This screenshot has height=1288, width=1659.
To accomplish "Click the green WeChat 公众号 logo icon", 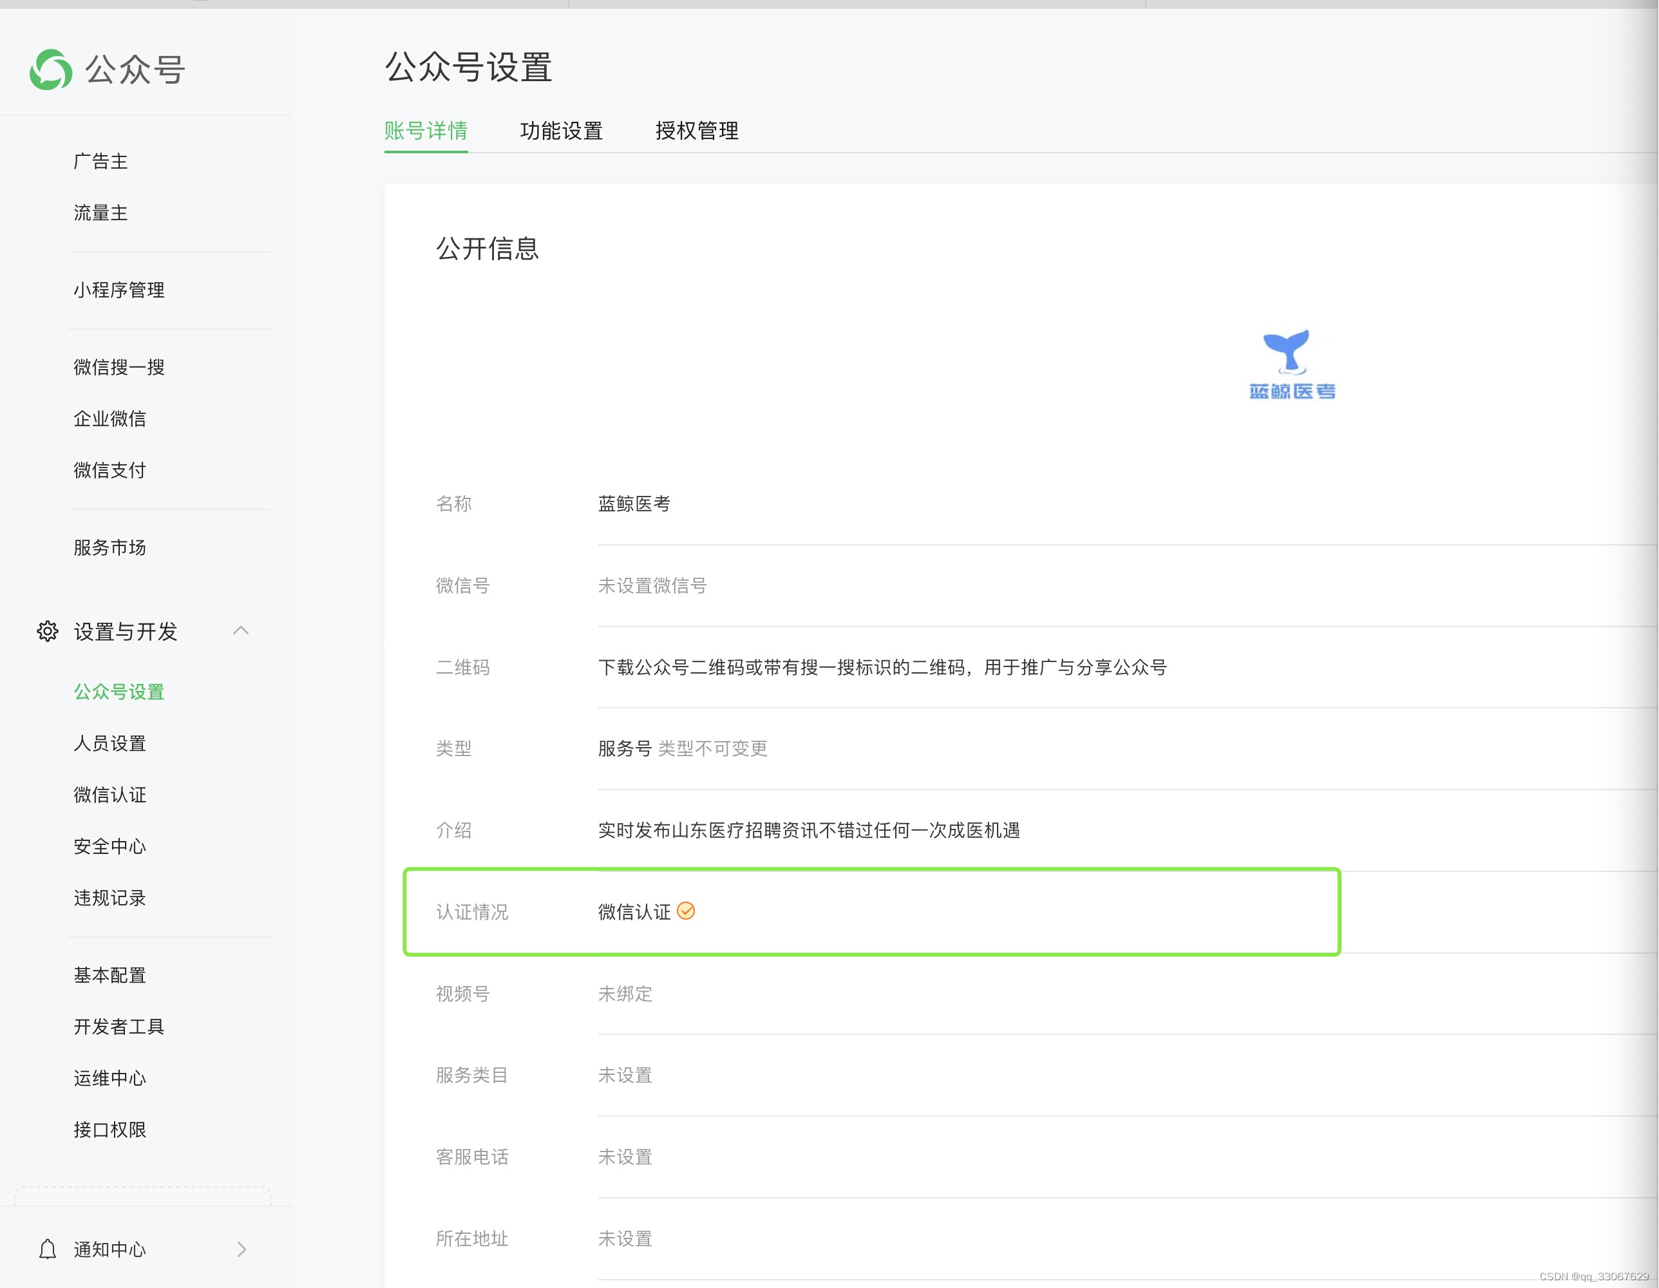I will click(51, 70).
